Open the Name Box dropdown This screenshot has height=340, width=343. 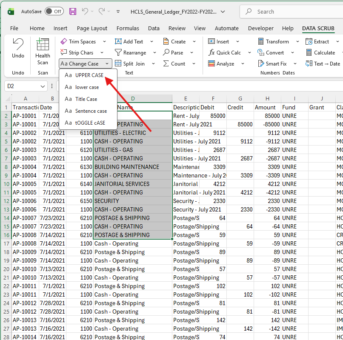42,86
